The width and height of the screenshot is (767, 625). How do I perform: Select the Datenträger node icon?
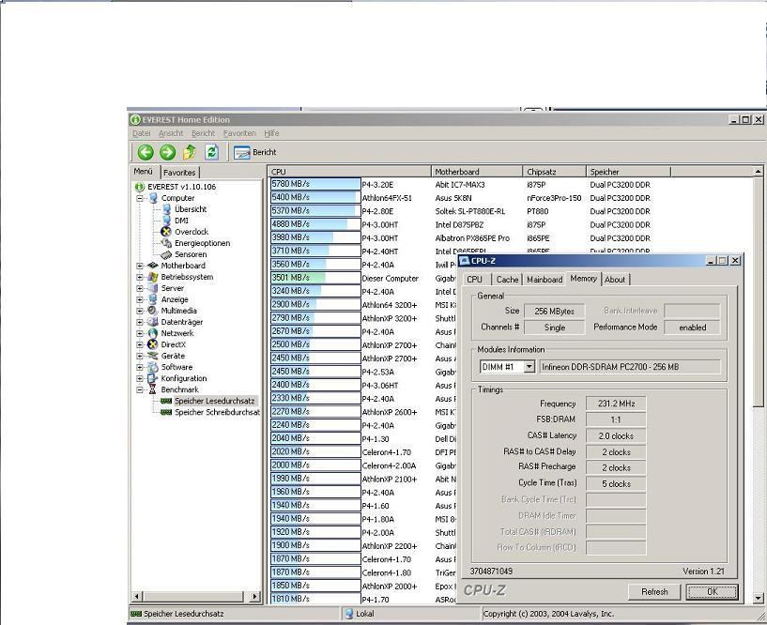pos(153,322)
